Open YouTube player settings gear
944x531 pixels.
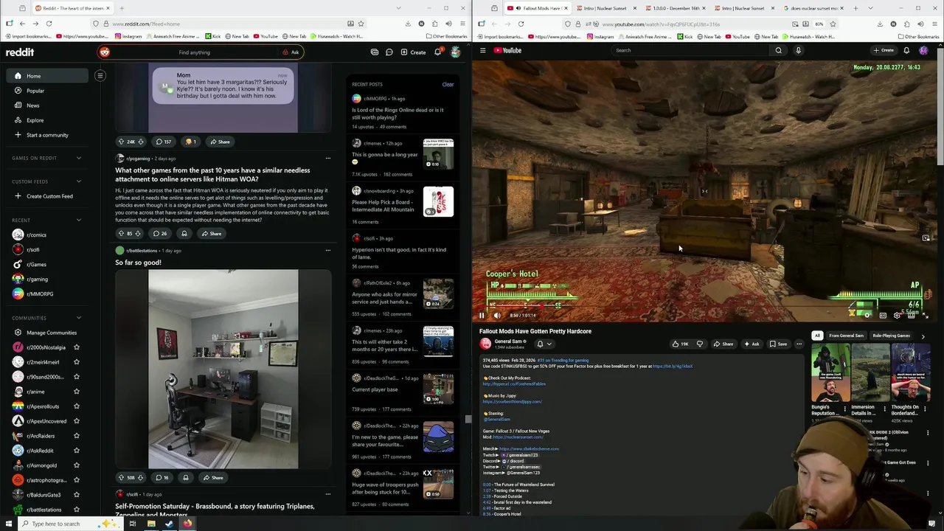897,316
